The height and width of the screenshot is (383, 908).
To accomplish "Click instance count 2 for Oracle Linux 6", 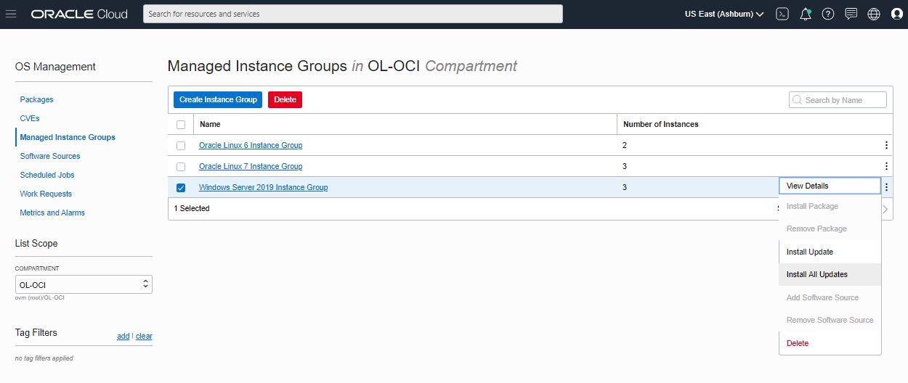I will pyautogui.click(x=625, y=145).
